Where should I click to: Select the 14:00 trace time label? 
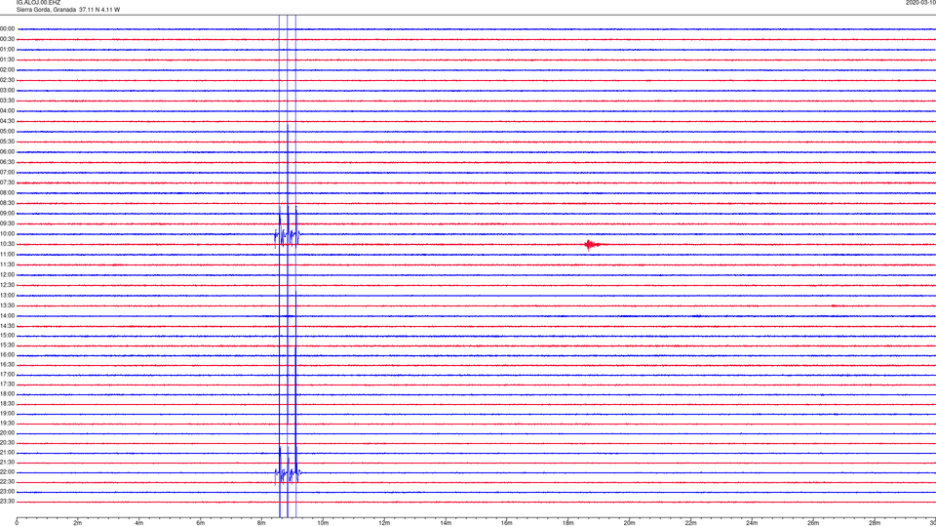tap(7, 316)
